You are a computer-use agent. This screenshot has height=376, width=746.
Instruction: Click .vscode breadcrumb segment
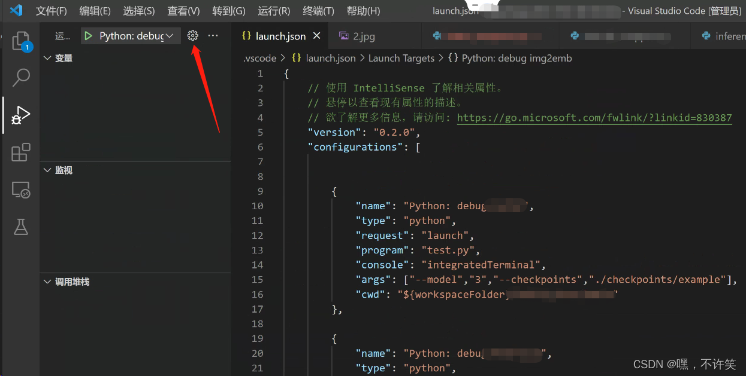coord(259,58)
